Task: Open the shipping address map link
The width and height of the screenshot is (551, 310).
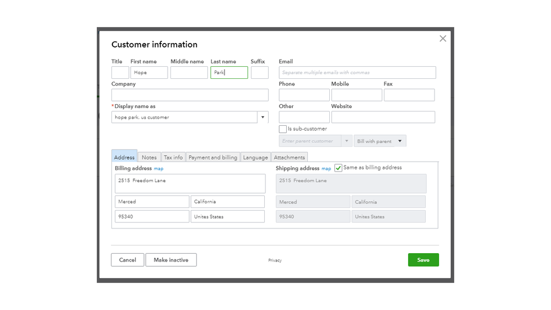Action: coord(326,168)
